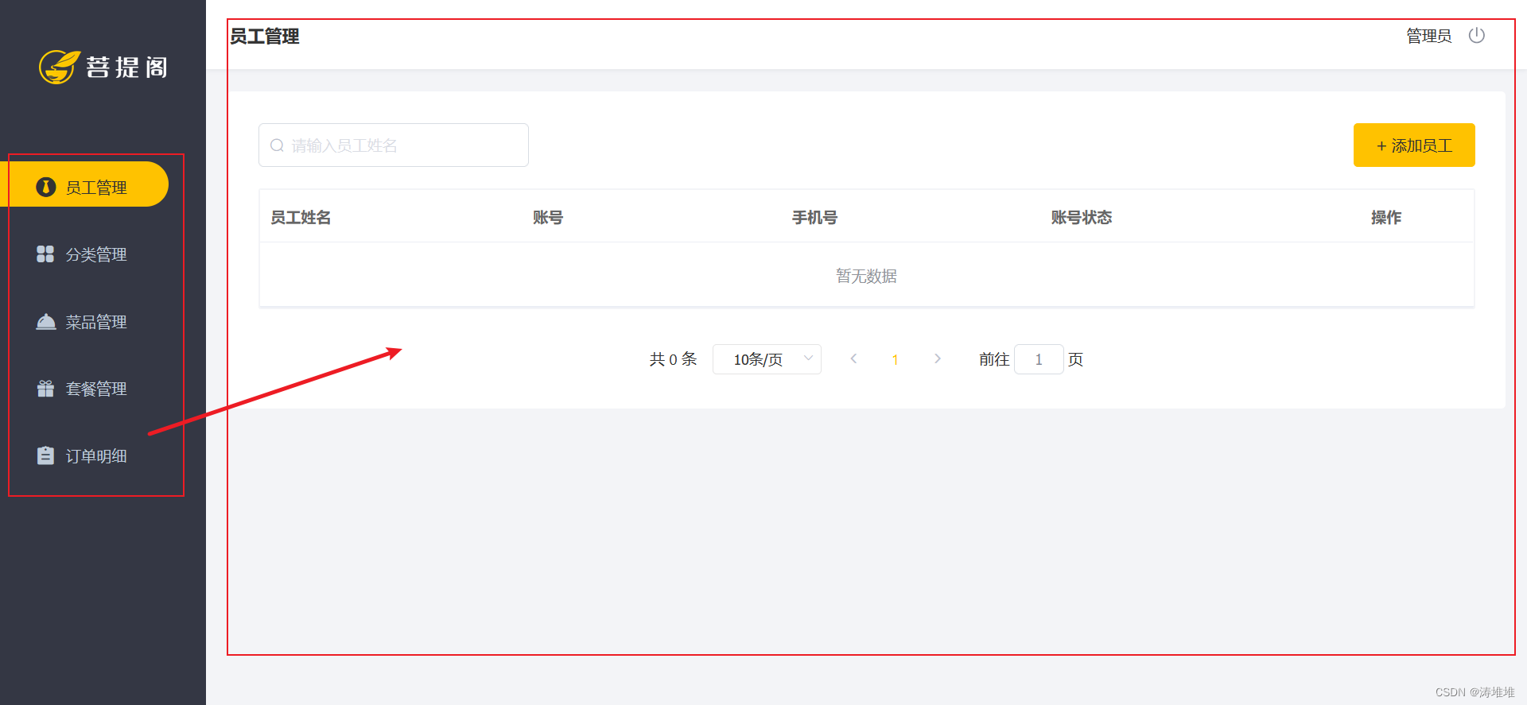Open the 员工管理 menu item
This screenshot has width=1527, height=705.
[x=84, y=184]
